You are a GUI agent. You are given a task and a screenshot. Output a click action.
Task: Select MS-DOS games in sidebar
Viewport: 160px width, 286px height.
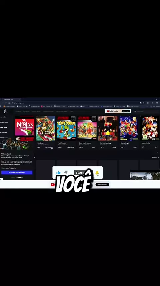[3, 132]
